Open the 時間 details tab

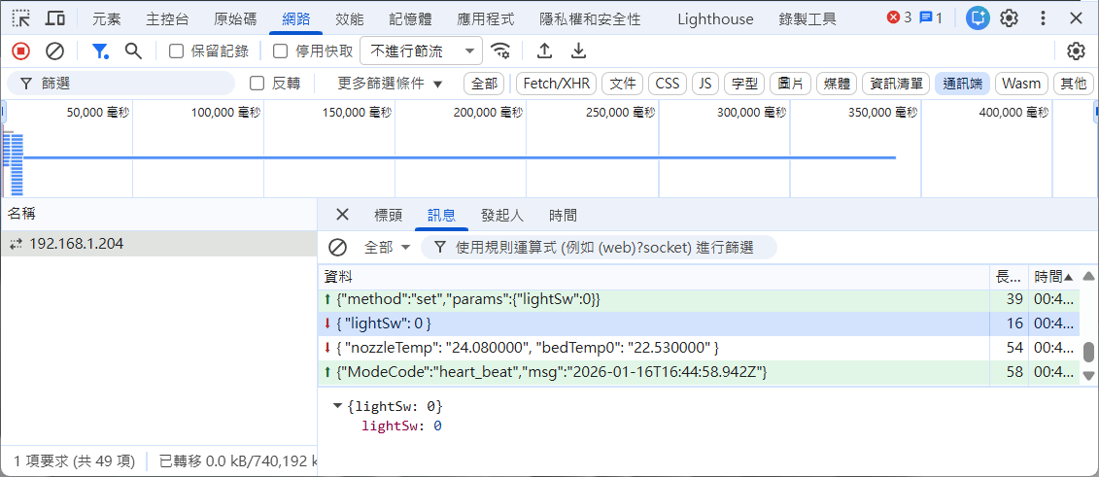tap(563, 215)
